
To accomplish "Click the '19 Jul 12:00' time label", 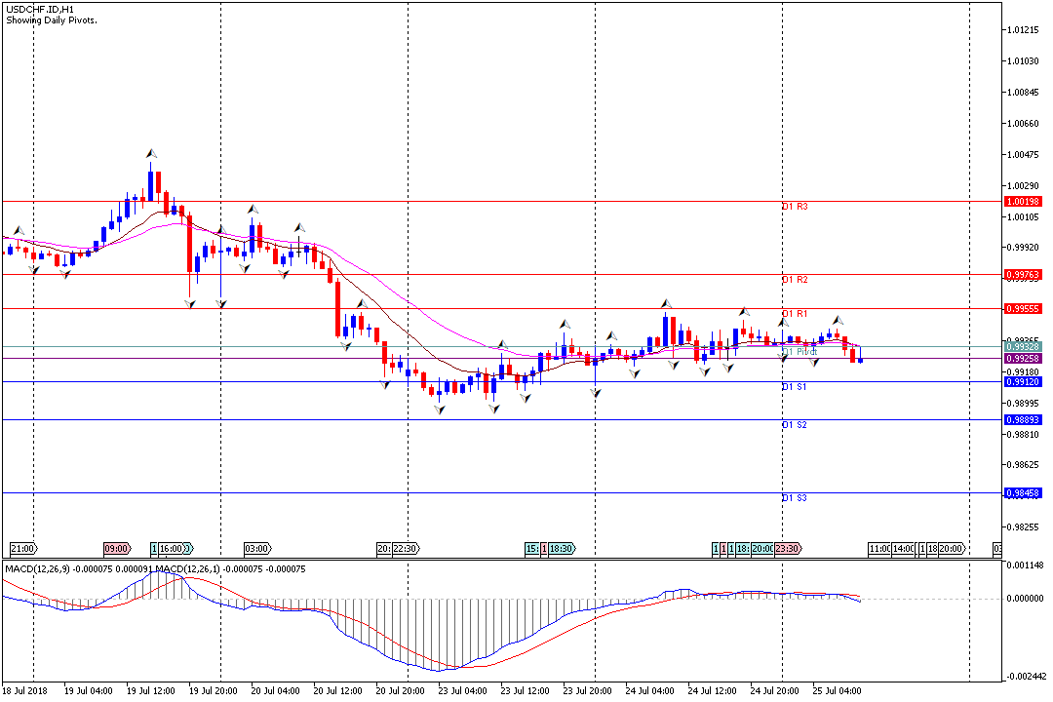I will pyautogui.click(x=150, y=691).
